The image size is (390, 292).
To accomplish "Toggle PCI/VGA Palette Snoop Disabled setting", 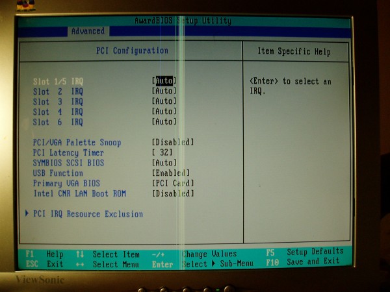I will [x=173, y=142].
